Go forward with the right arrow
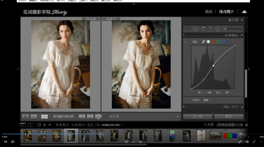The width and height of the screenshot is (264, 147). (50, 125)
